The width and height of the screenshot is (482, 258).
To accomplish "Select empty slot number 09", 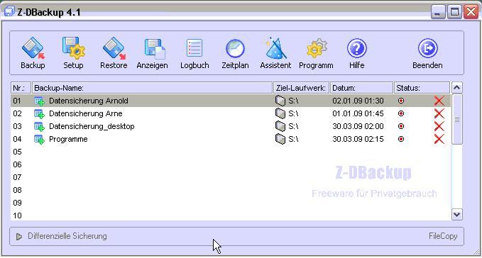I will pyautogui.click(x=18, y=203).
